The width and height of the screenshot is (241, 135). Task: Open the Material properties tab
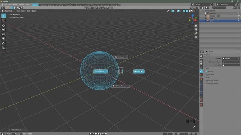tap(201, 100)
